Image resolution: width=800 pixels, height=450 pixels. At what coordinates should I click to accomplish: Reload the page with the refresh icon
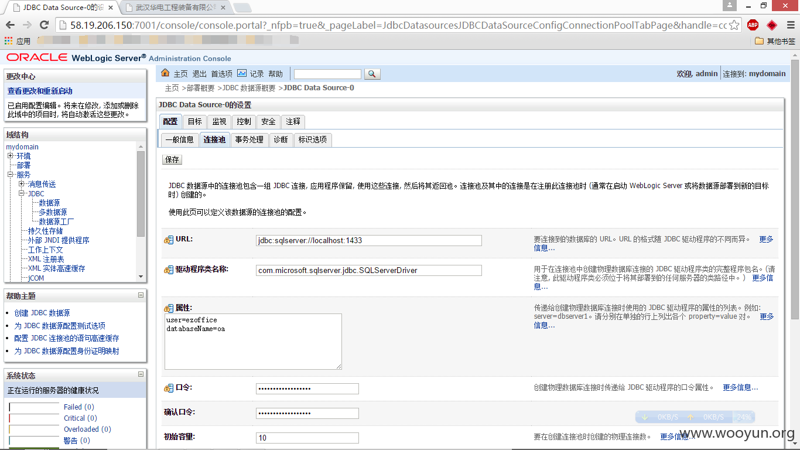tap(44, 25)
